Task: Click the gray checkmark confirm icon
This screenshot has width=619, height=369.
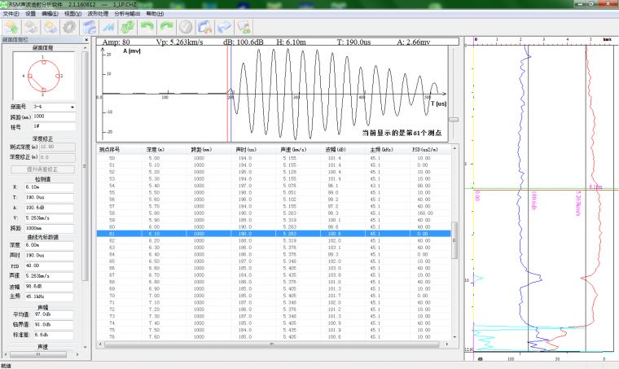Action: pos(186,27)
